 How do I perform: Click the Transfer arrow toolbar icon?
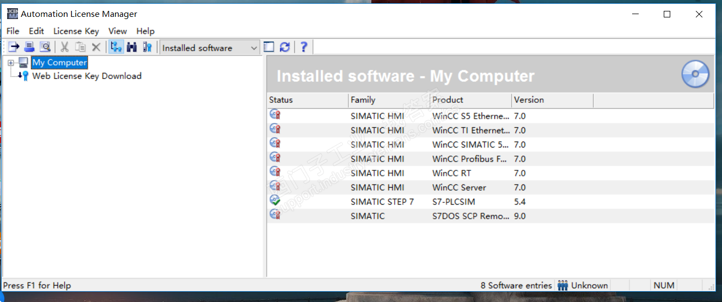pos(14,47)
